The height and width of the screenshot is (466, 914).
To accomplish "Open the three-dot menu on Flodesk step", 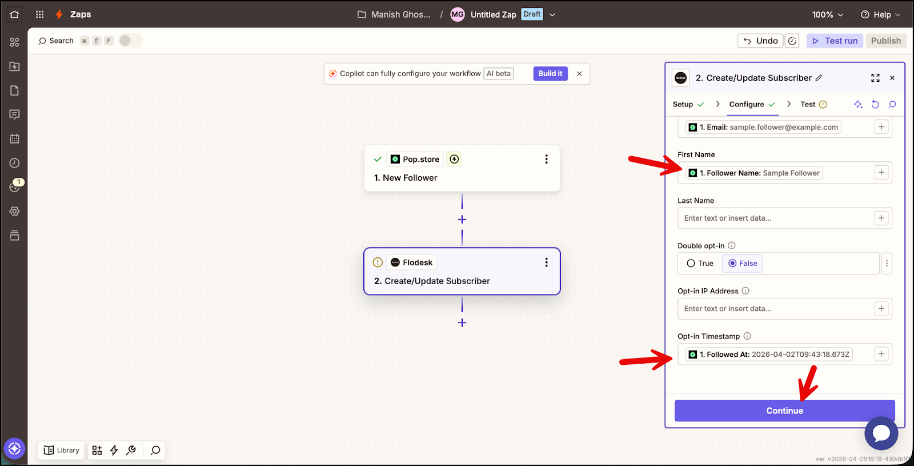I will pos(546,262).
